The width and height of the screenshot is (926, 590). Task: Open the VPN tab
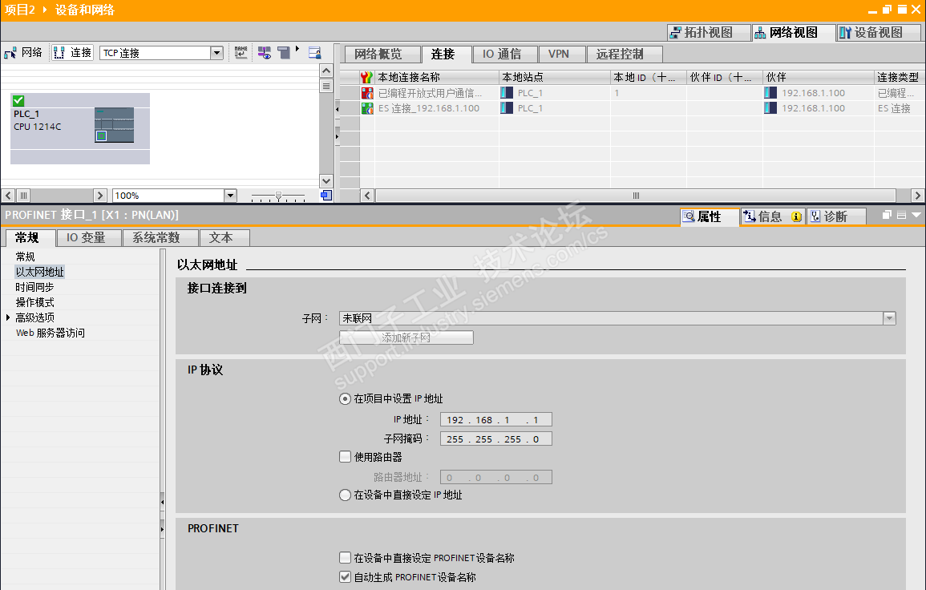click(x=562, y=55)
